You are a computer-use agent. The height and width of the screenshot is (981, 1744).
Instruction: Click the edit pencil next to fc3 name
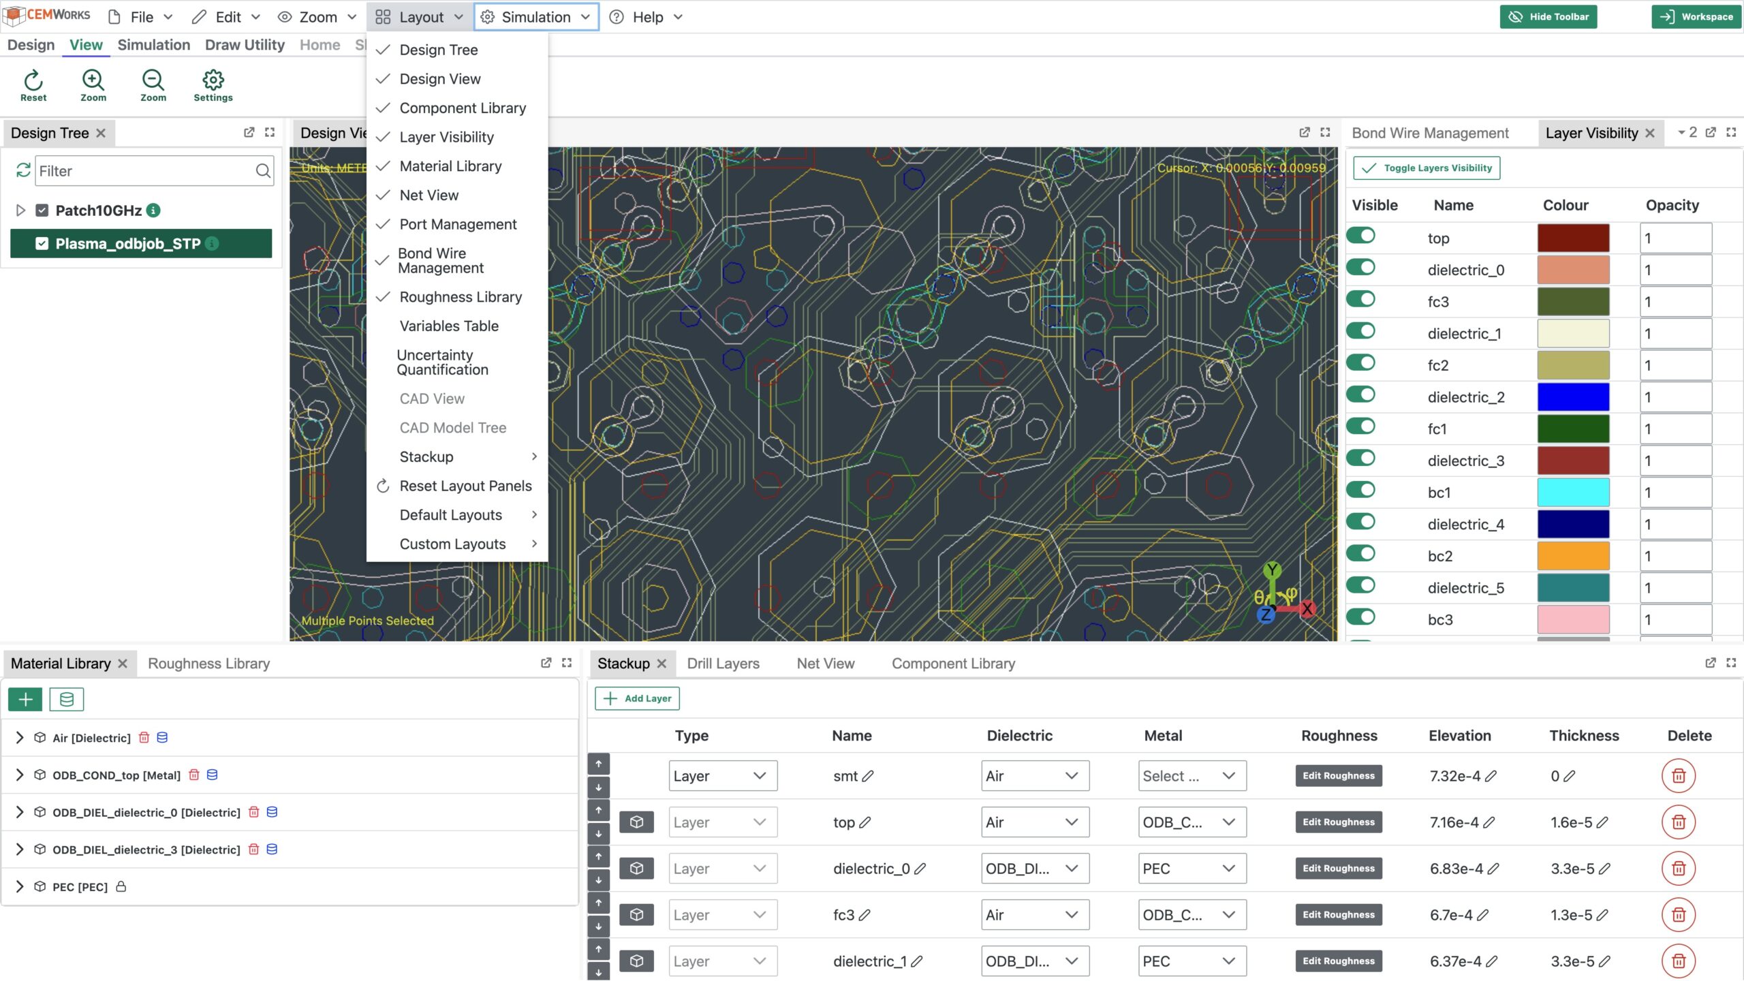(x=865, y=915)
